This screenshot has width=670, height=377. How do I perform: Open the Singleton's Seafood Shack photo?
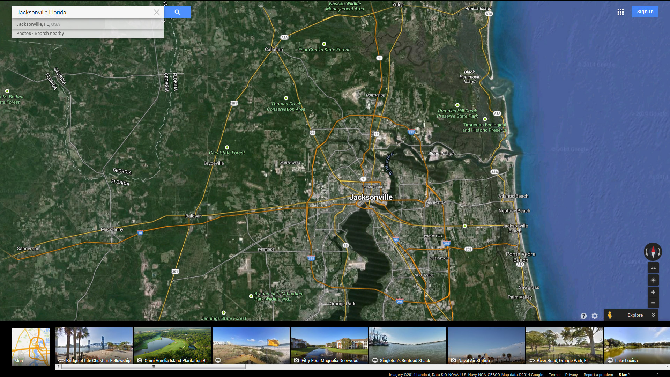coord(408,346)
